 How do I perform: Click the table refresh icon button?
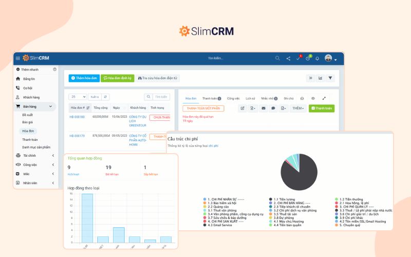point(105,97)
